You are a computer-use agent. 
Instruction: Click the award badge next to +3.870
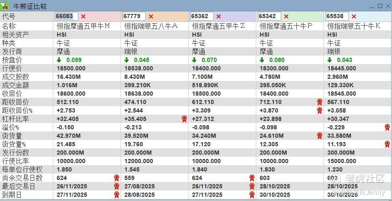[x=319, y=110]
